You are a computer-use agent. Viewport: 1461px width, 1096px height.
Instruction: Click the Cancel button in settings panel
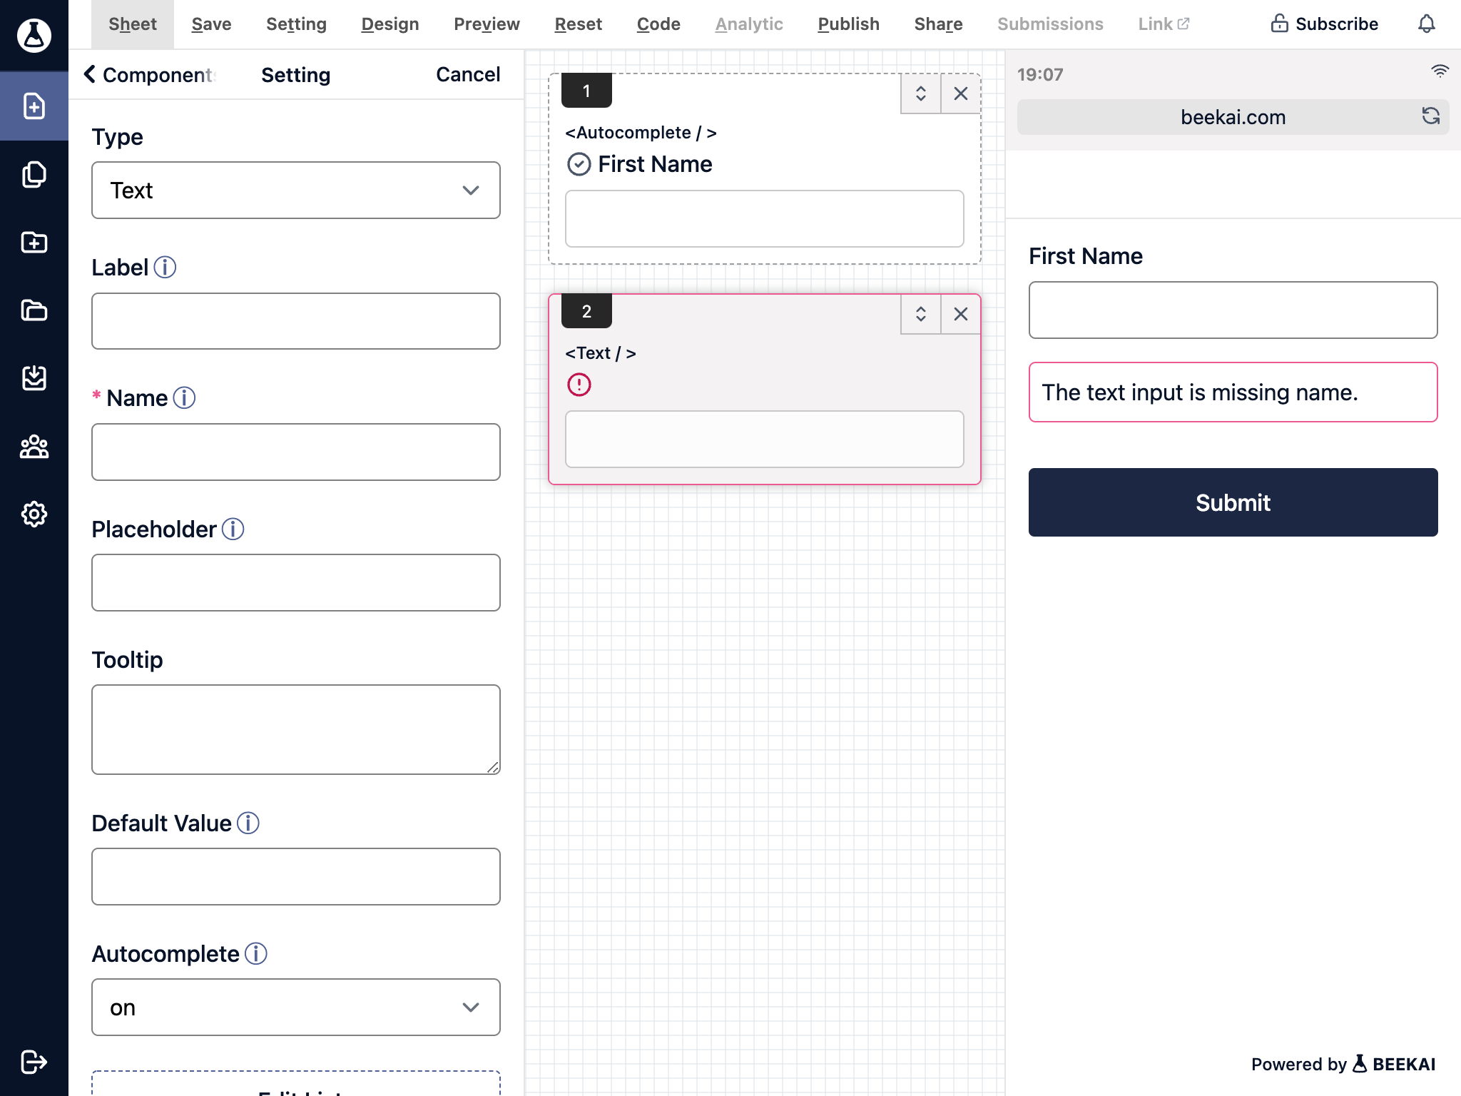point(468,75)
